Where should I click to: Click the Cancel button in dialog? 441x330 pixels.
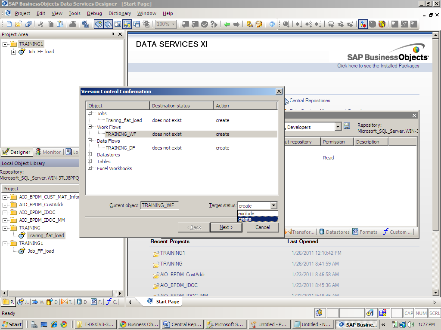point(262,227)
